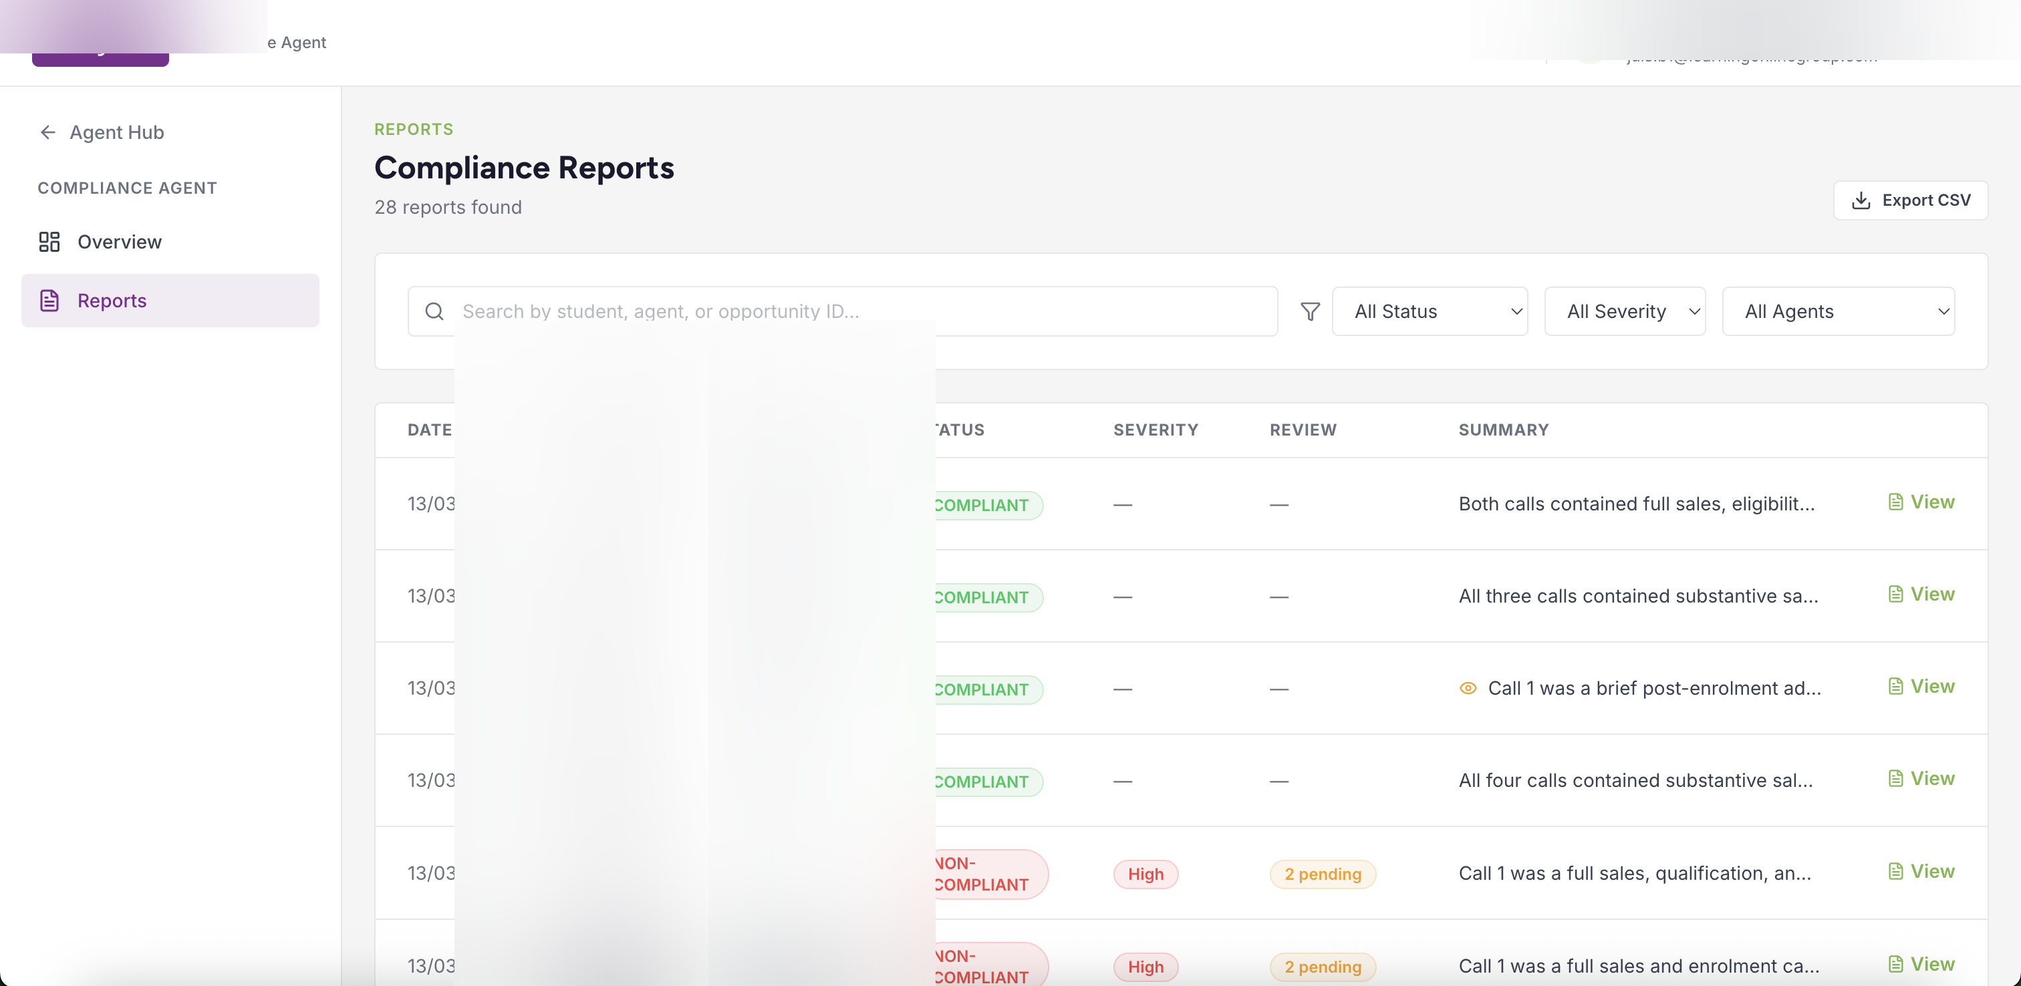
Task: Select the Overview grid icon in sidebar
Action: point(49,242)
